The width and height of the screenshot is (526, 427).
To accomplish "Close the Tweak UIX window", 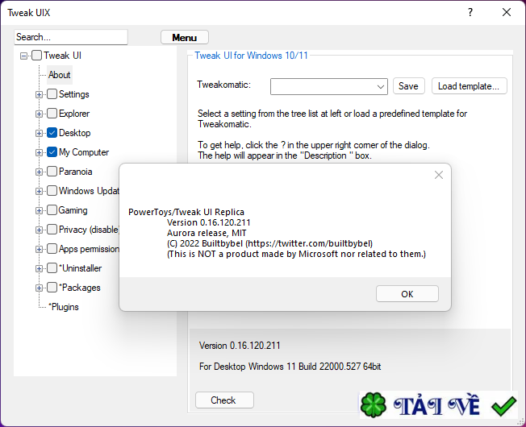I will 507,12.
